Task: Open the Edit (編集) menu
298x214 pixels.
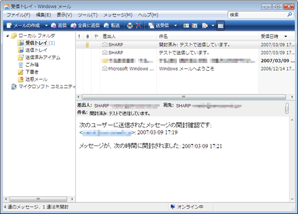Action: pos(43,15)
